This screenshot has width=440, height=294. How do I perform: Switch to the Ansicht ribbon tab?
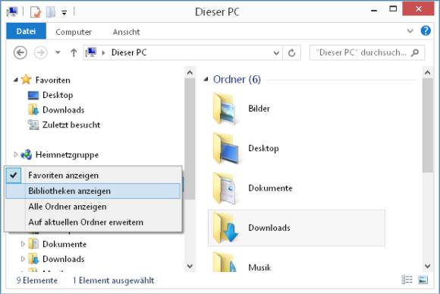(x=126, y=32)
